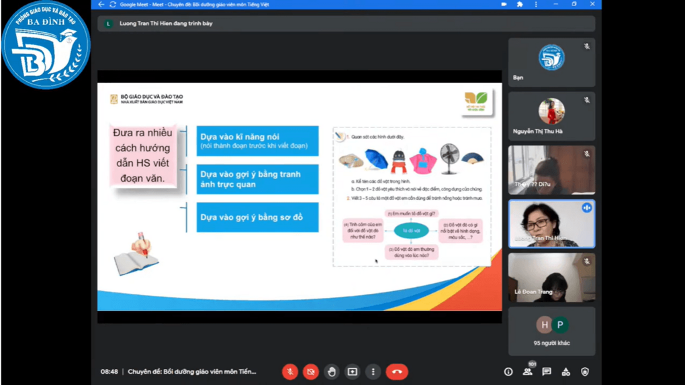This screenshot has width=685, height=385.
Task: Click the Lê Đoan Trang video tile
Action: tap(551, 277)
